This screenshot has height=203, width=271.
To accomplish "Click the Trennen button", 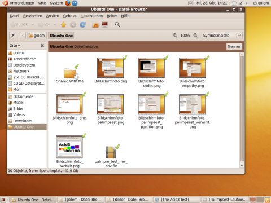I will click(x=234, y=47).
